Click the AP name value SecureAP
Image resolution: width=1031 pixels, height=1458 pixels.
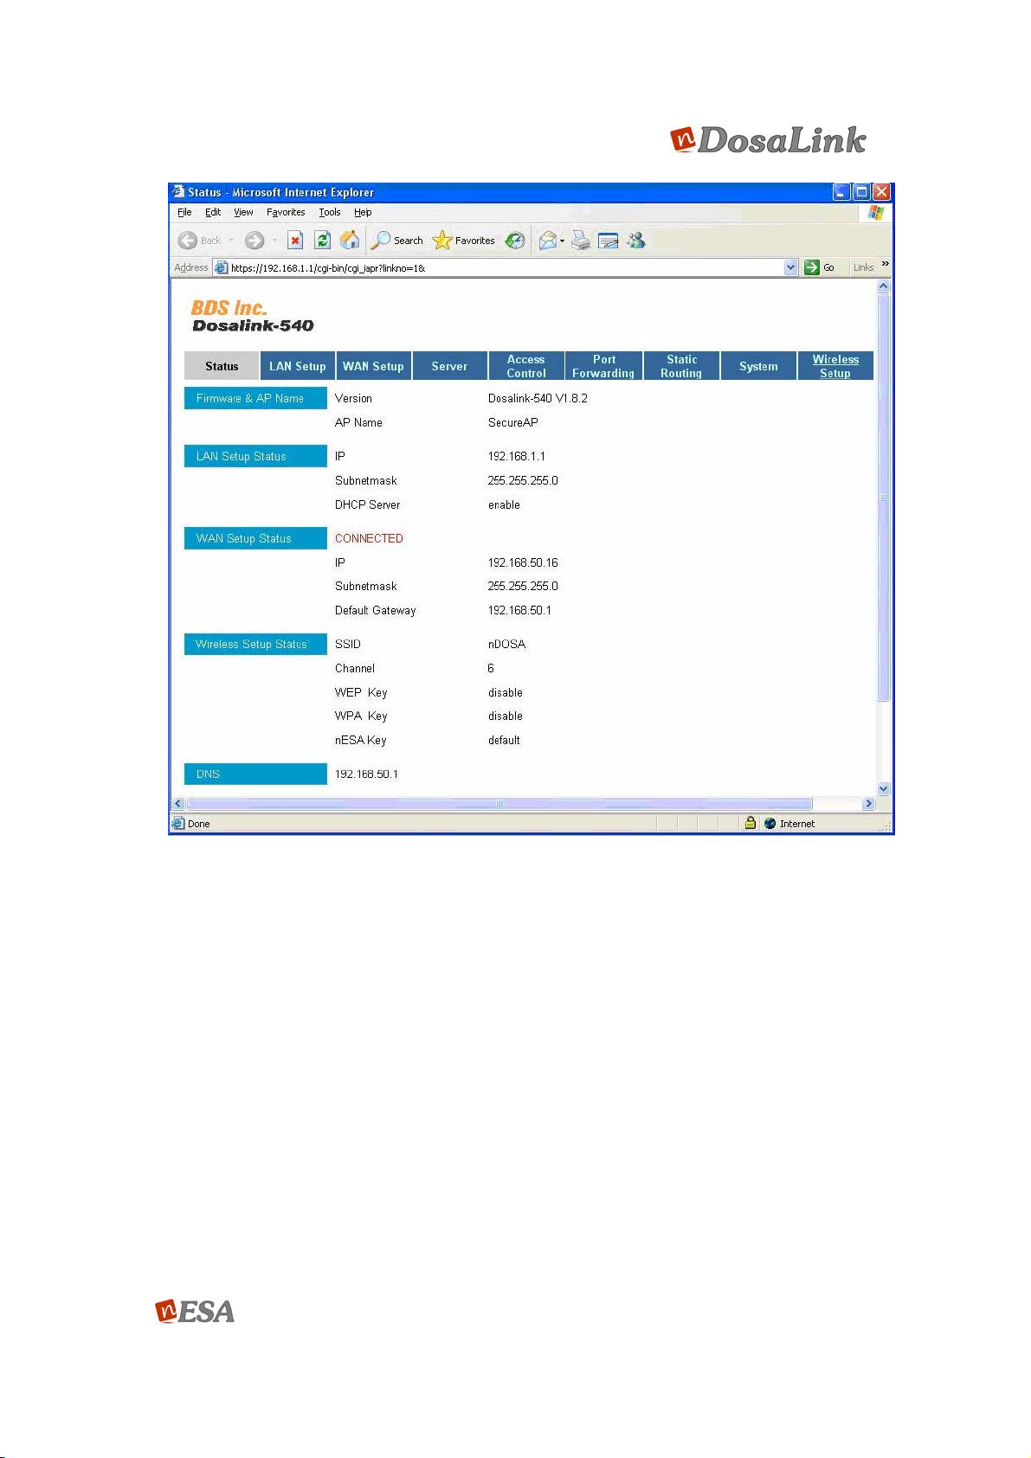point(512,422)
